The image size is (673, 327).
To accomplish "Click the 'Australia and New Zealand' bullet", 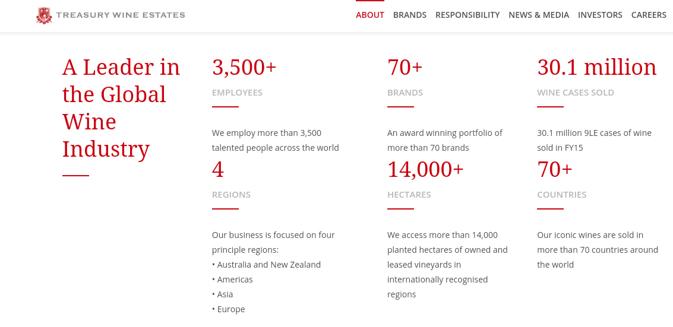I will pyautogui.click(x=268, y=265).
